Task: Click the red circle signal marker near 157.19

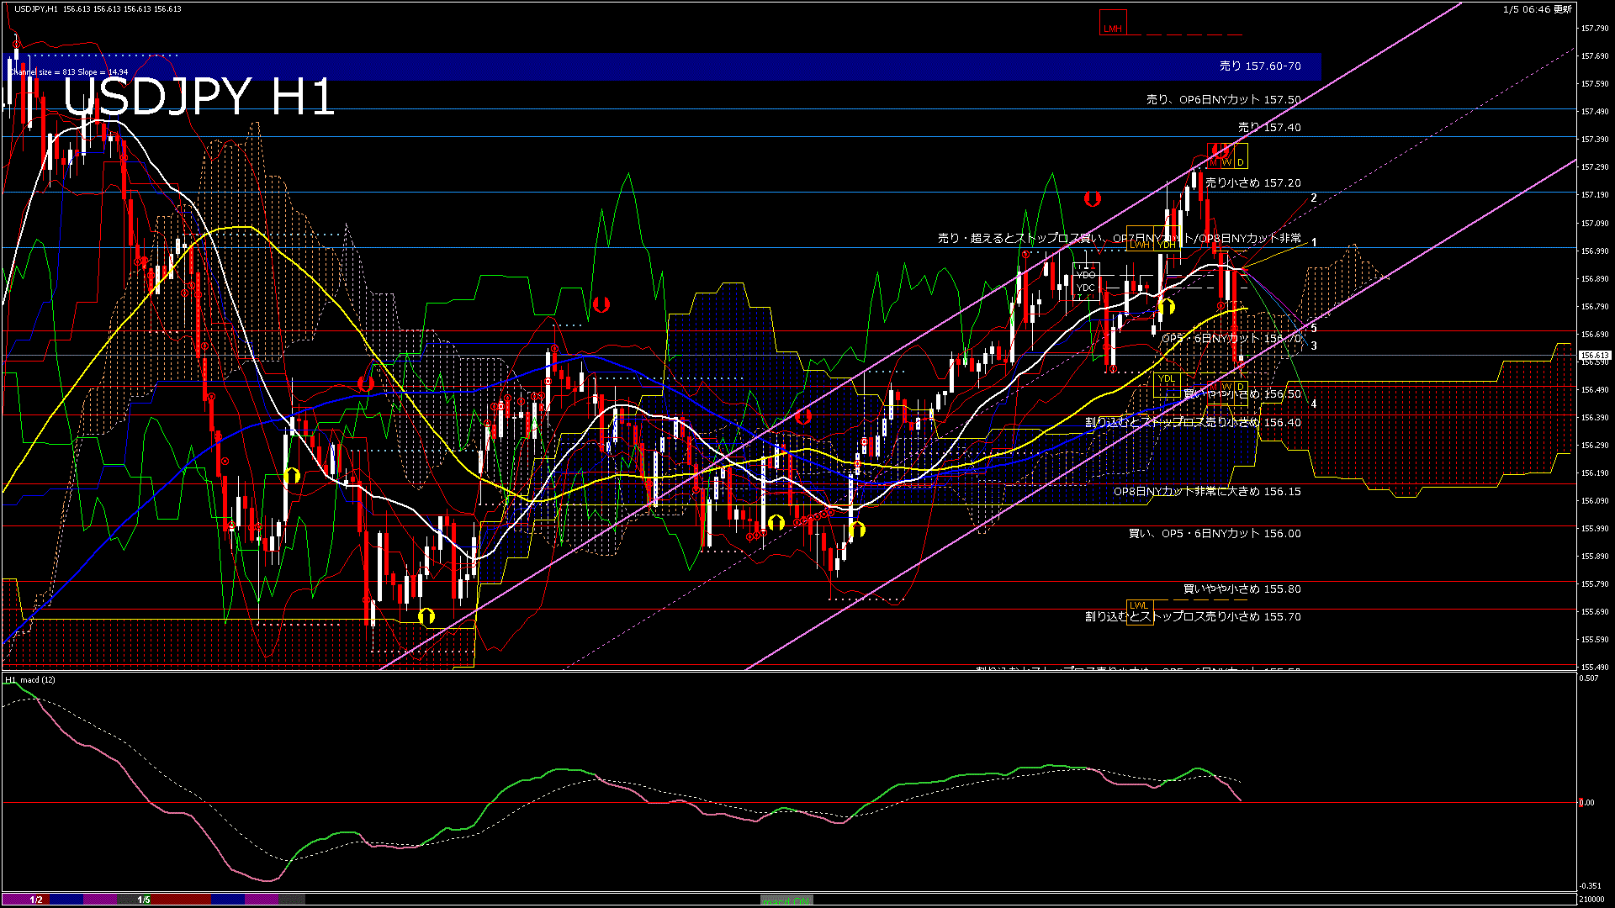Action: click(1091, 198)
